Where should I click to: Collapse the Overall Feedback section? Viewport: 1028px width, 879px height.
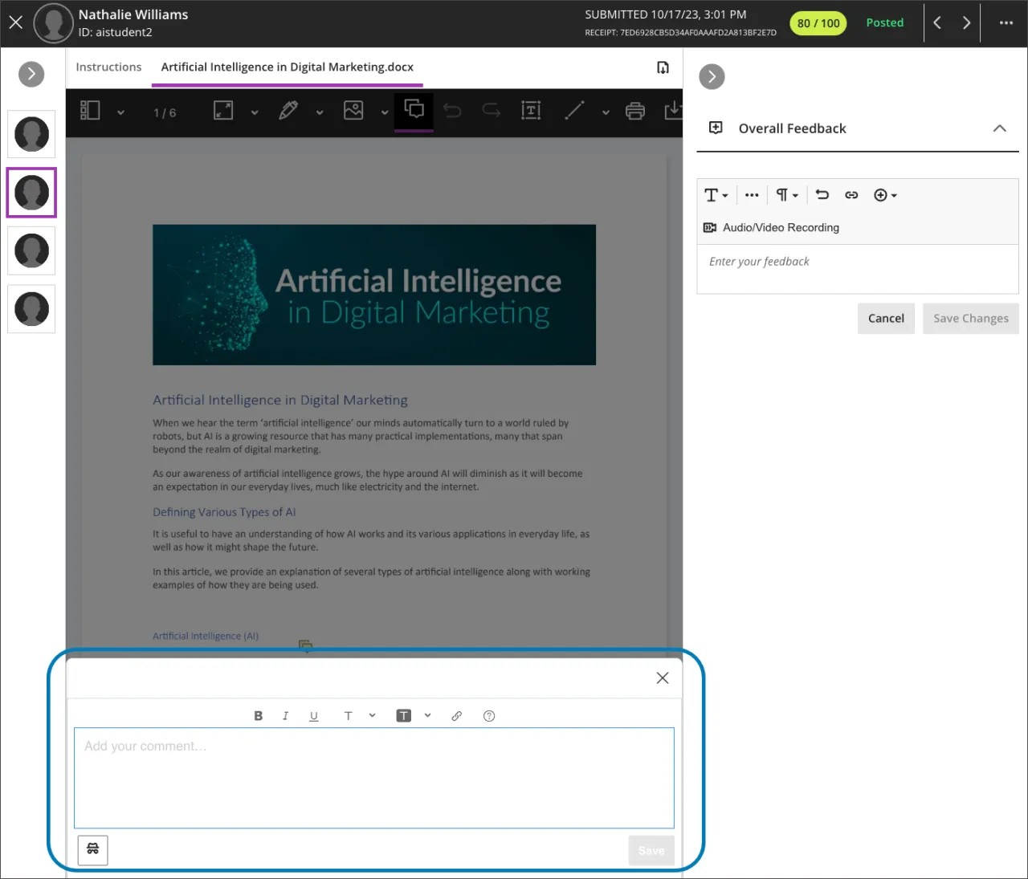tap(1000, 128)
